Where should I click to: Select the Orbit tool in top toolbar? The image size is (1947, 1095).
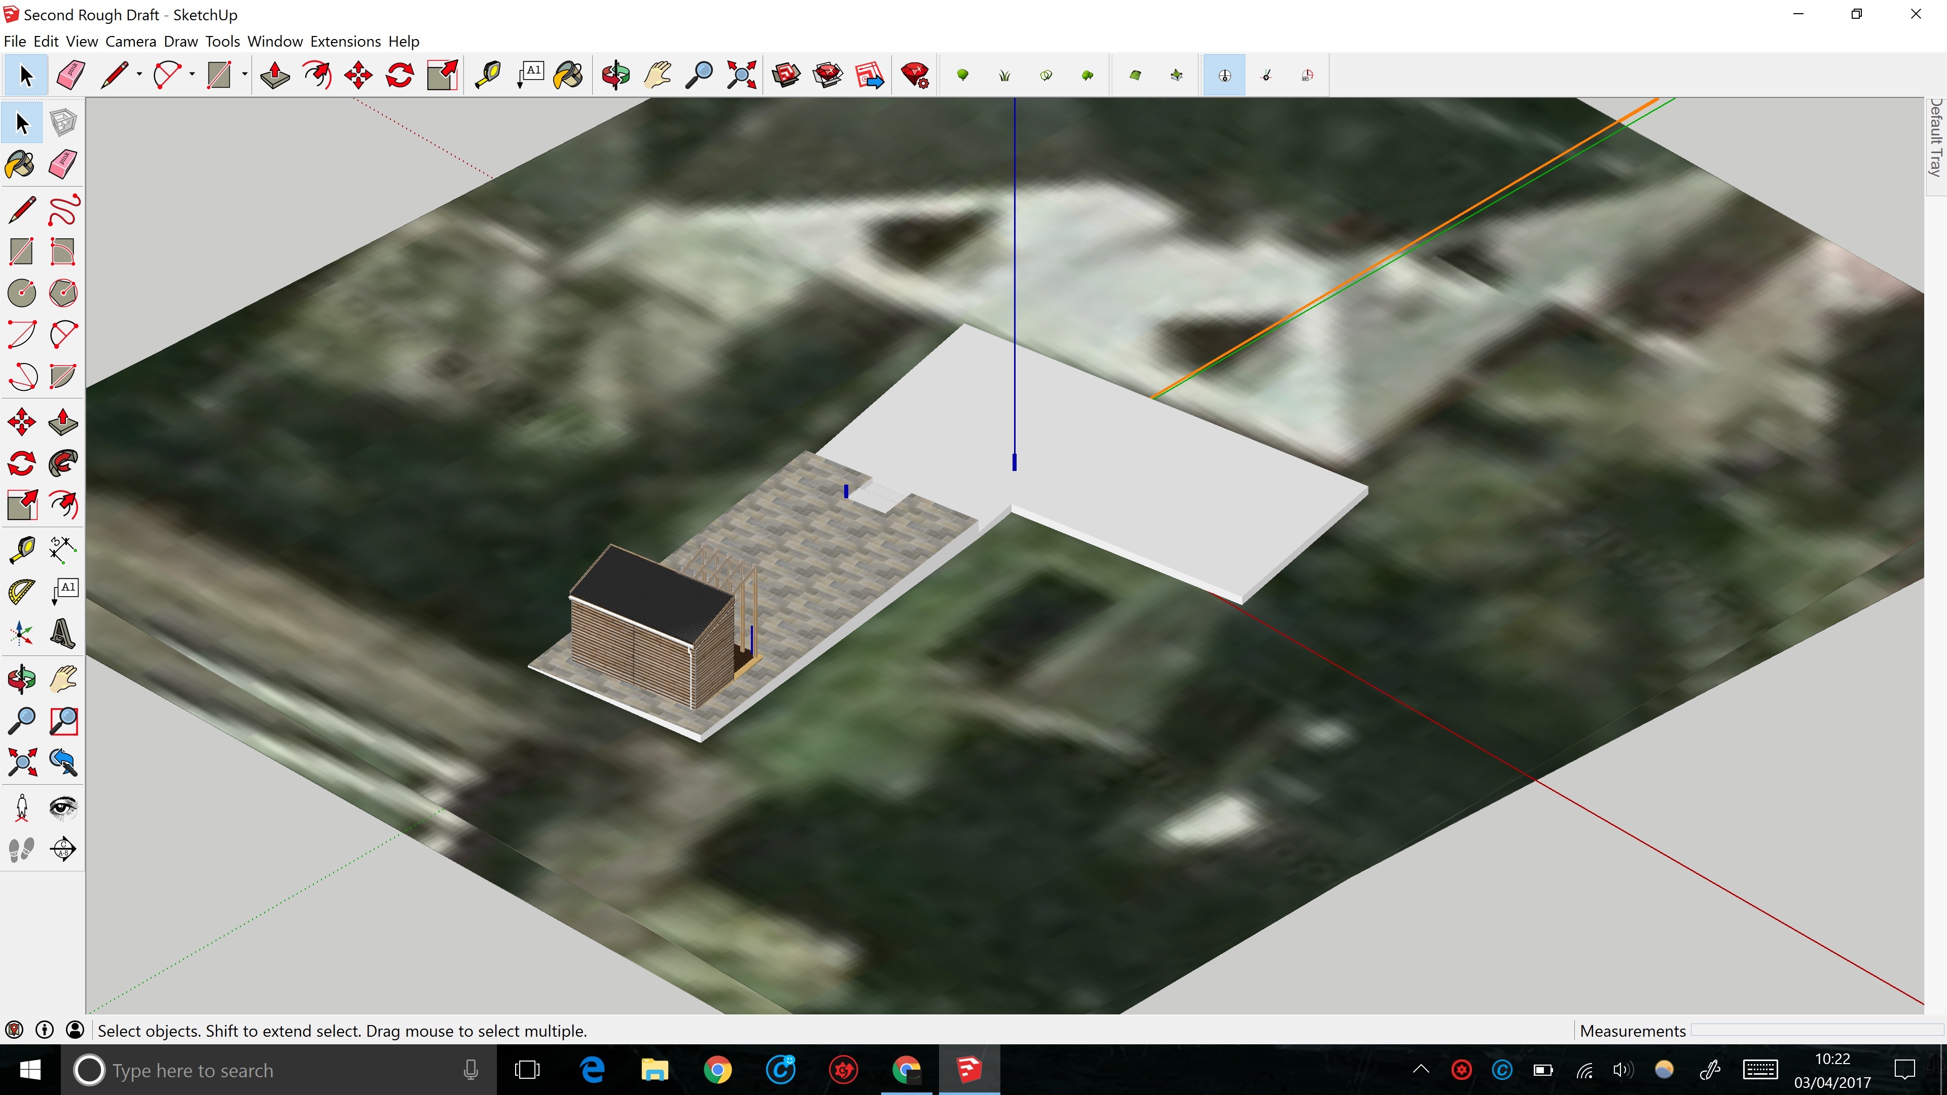(x=615, y=75)
